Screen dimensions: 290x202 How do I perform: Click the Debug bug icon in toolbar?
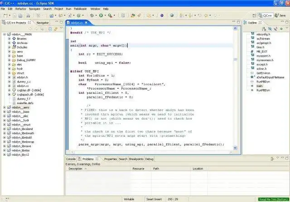point(92,15)
